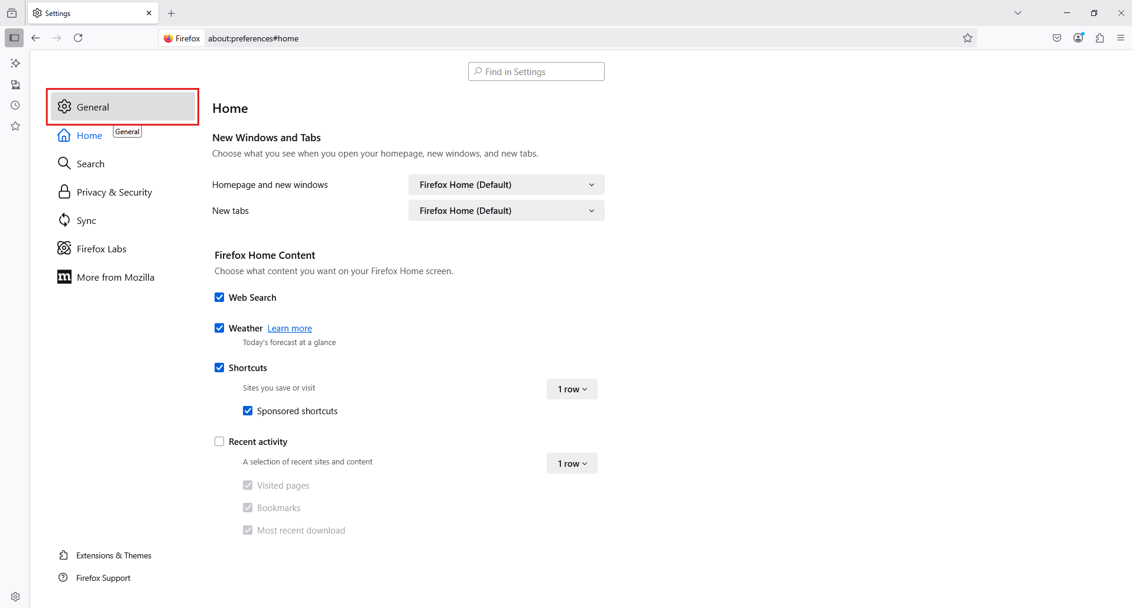Open the hamburger application menu

click(x=1121, y=38)
